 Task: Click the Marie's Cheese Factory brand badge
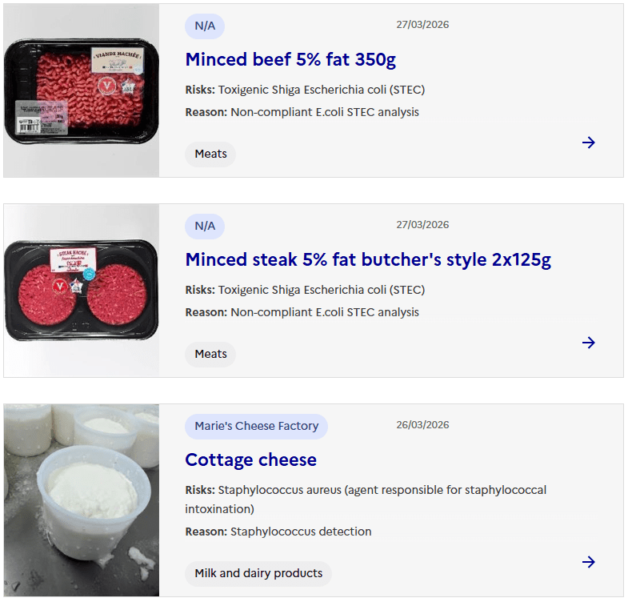coord(256,426)
